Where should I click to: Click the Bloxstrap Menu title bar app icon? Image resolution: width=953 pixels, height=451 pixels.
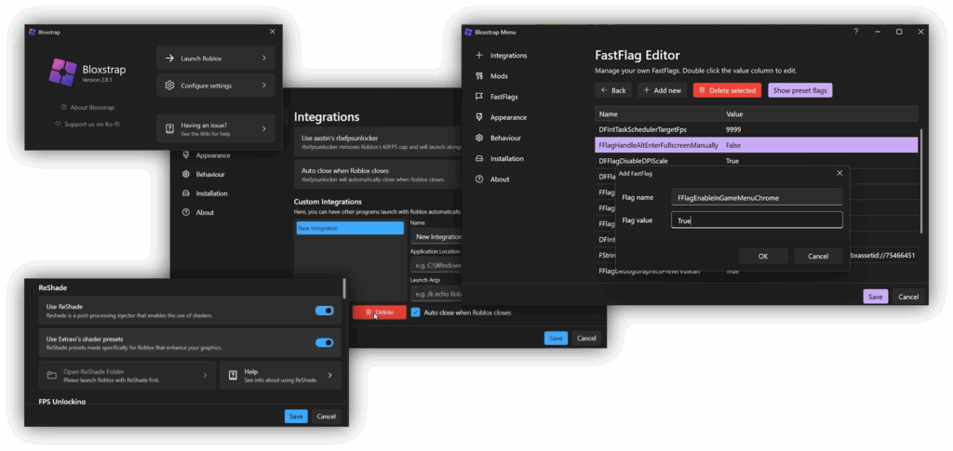468,32
